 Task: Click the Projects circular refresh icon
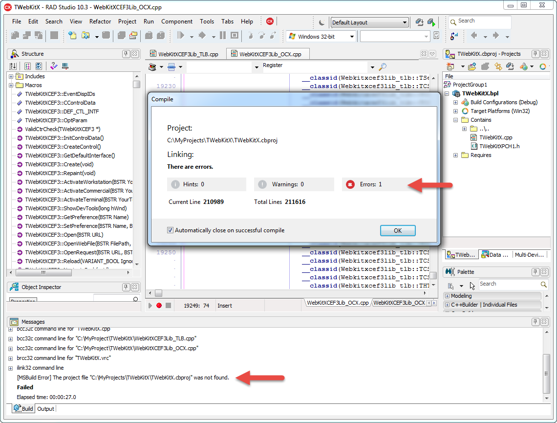tap(542, 67)
